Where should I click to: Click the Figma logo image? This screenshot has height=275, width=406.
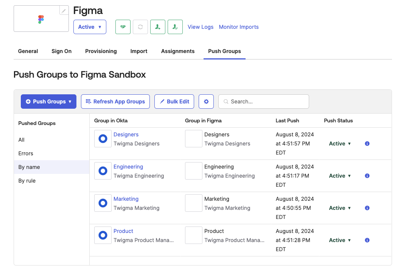click(x=41, y=19)
